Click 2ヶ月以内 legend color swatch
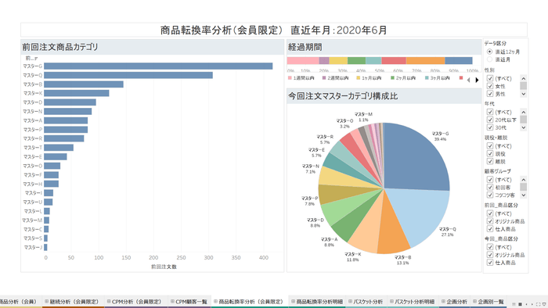Screen dimensions: 548x308 pyautogui.click(x=392, y=78)
